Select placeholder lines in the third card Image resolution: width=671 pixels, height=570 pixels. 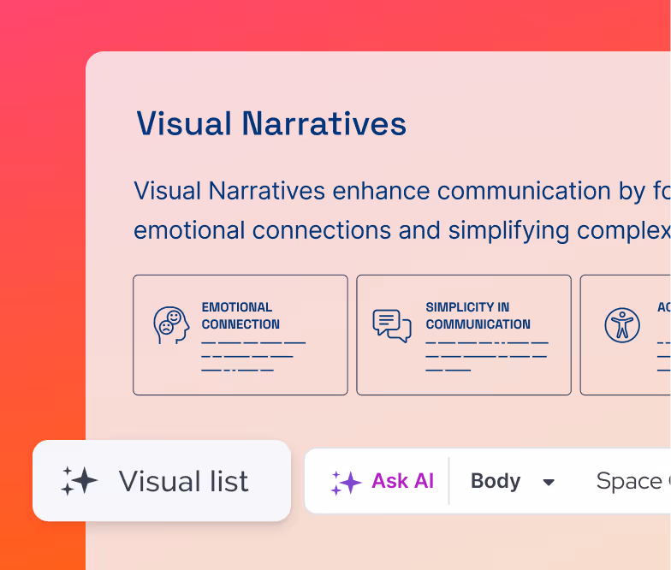pos(663,356)
